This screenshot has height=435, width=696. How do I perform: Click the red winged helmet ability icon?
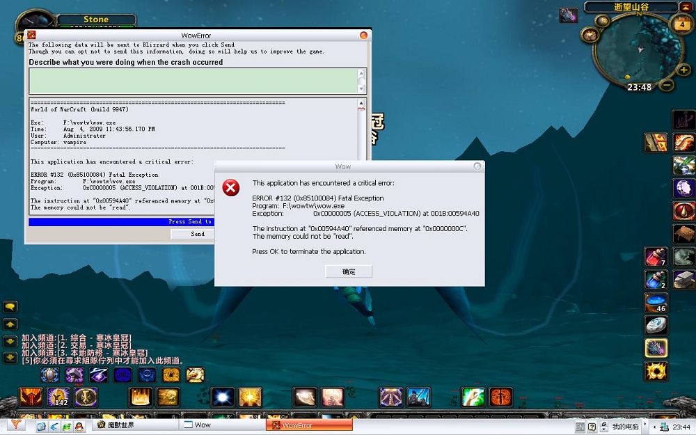(x=31, y=397)
